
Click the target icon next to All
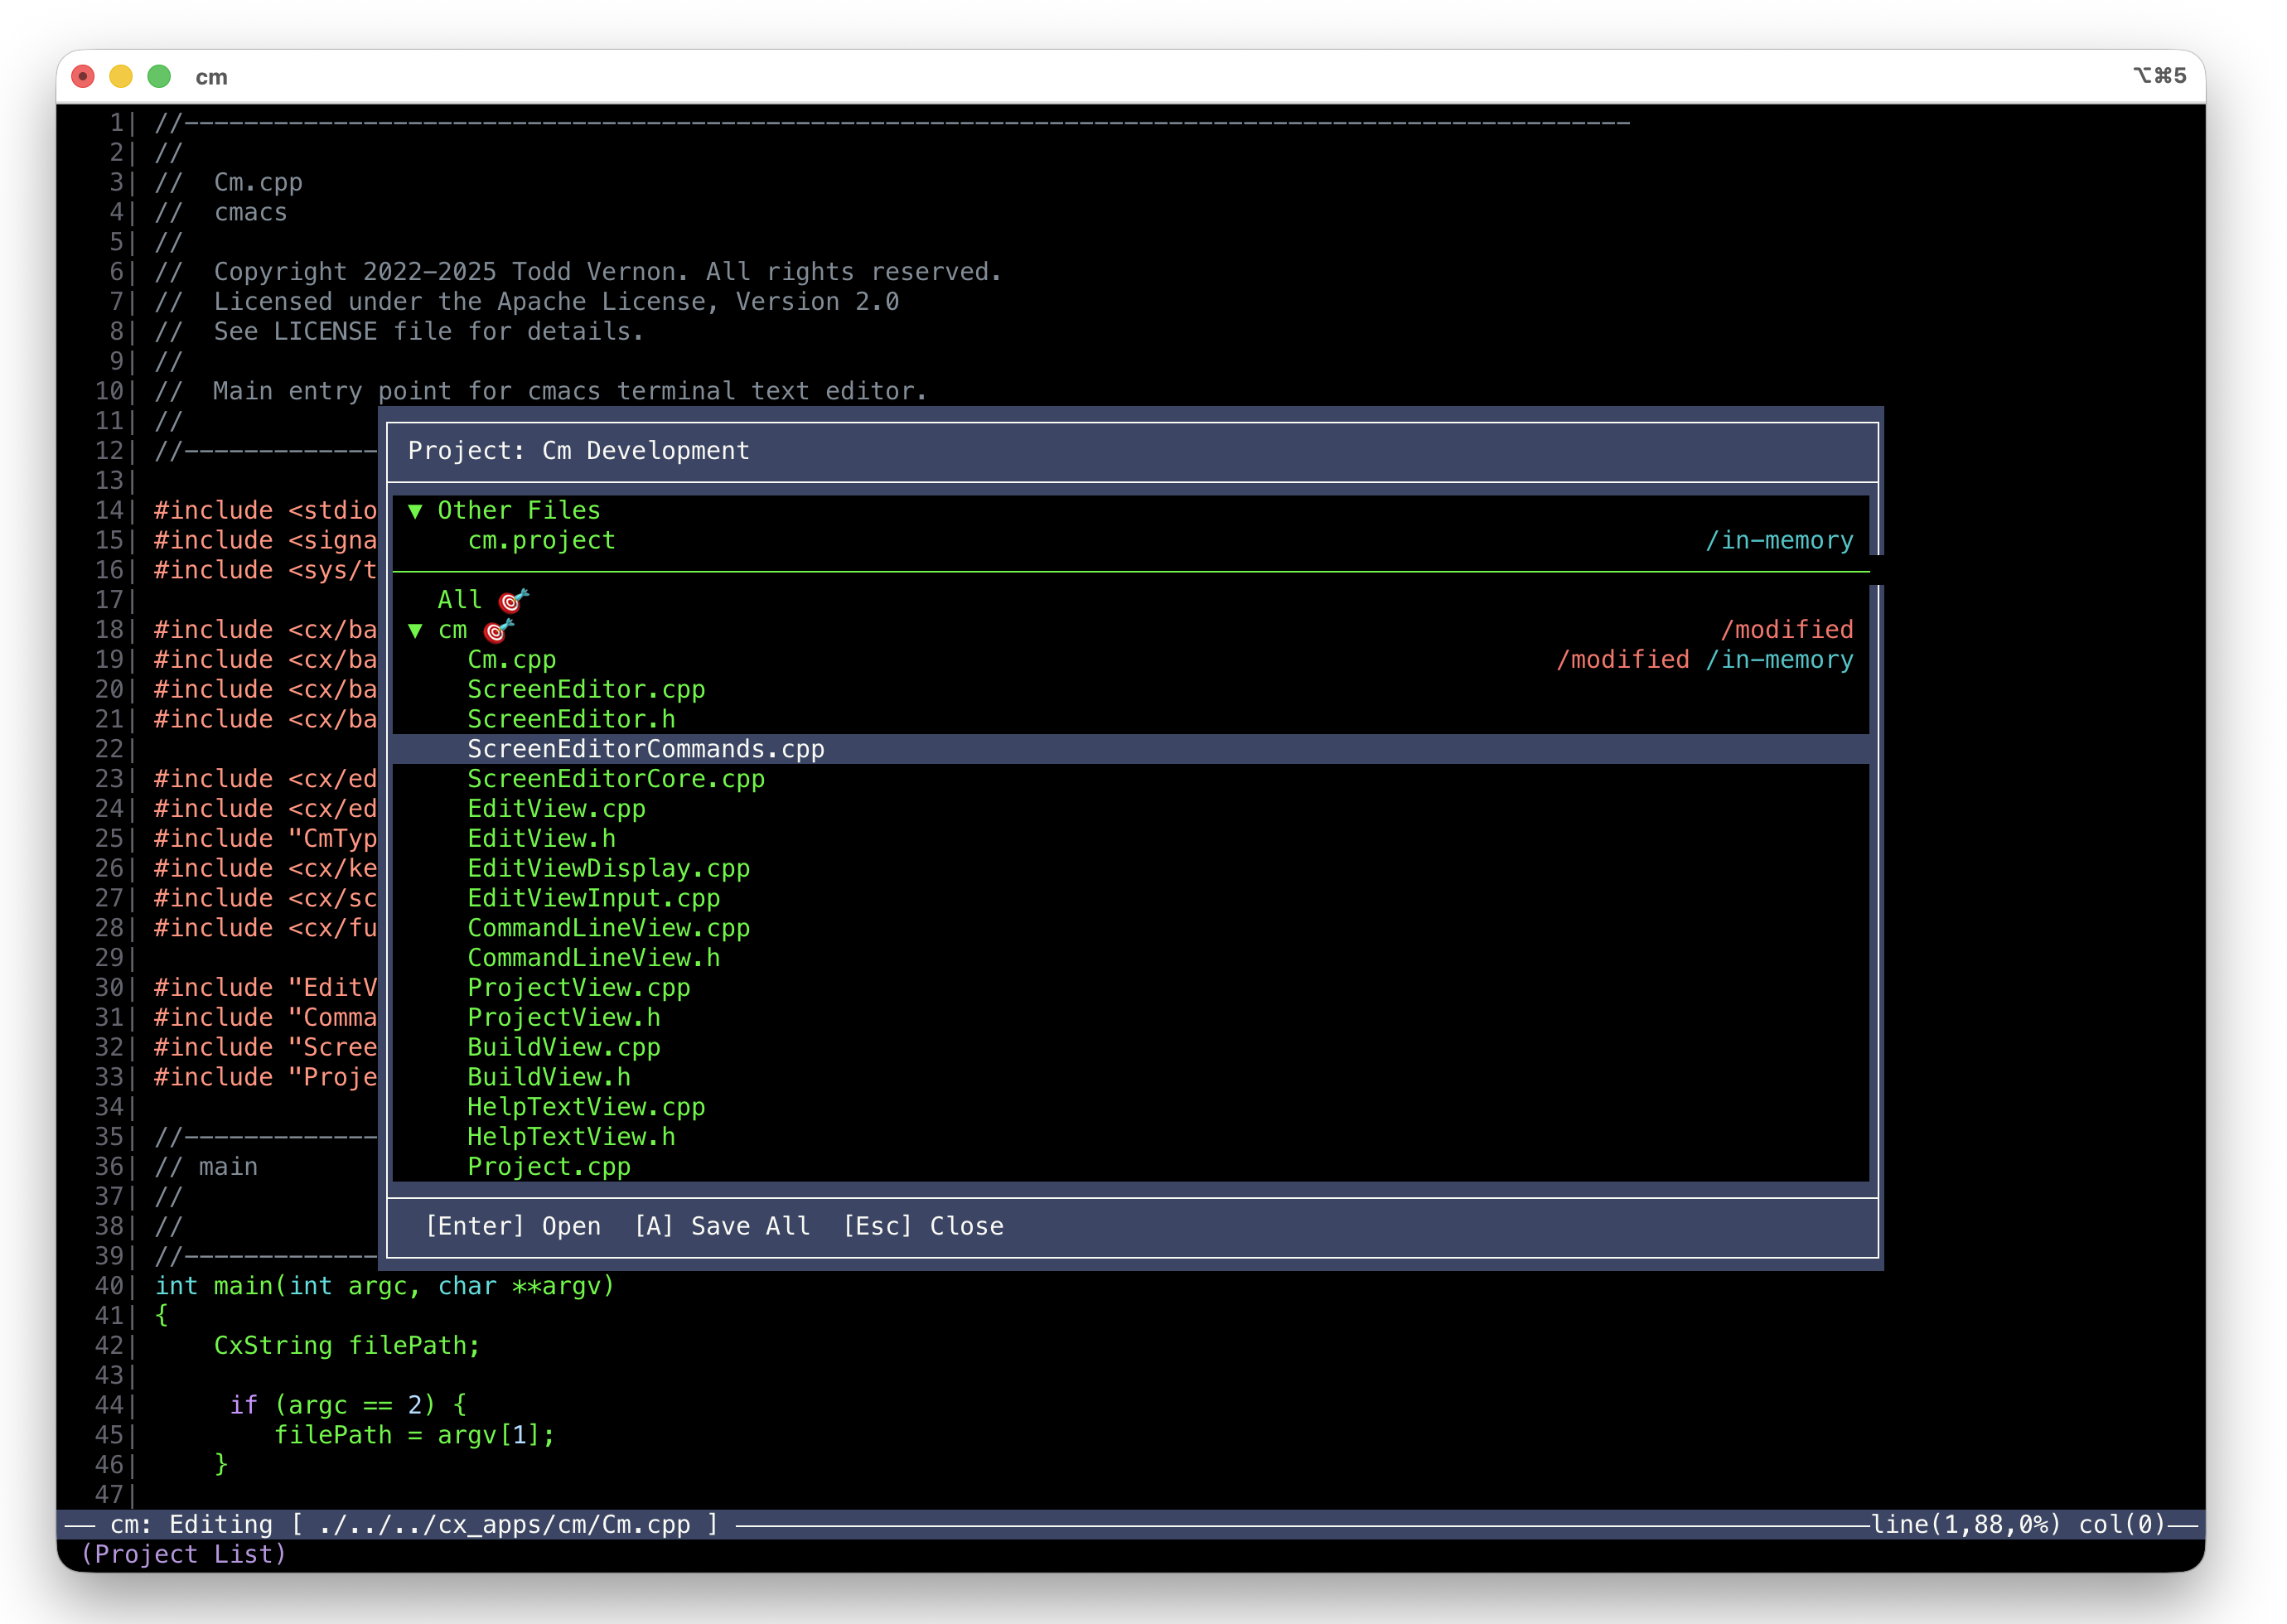pos(513,599)
